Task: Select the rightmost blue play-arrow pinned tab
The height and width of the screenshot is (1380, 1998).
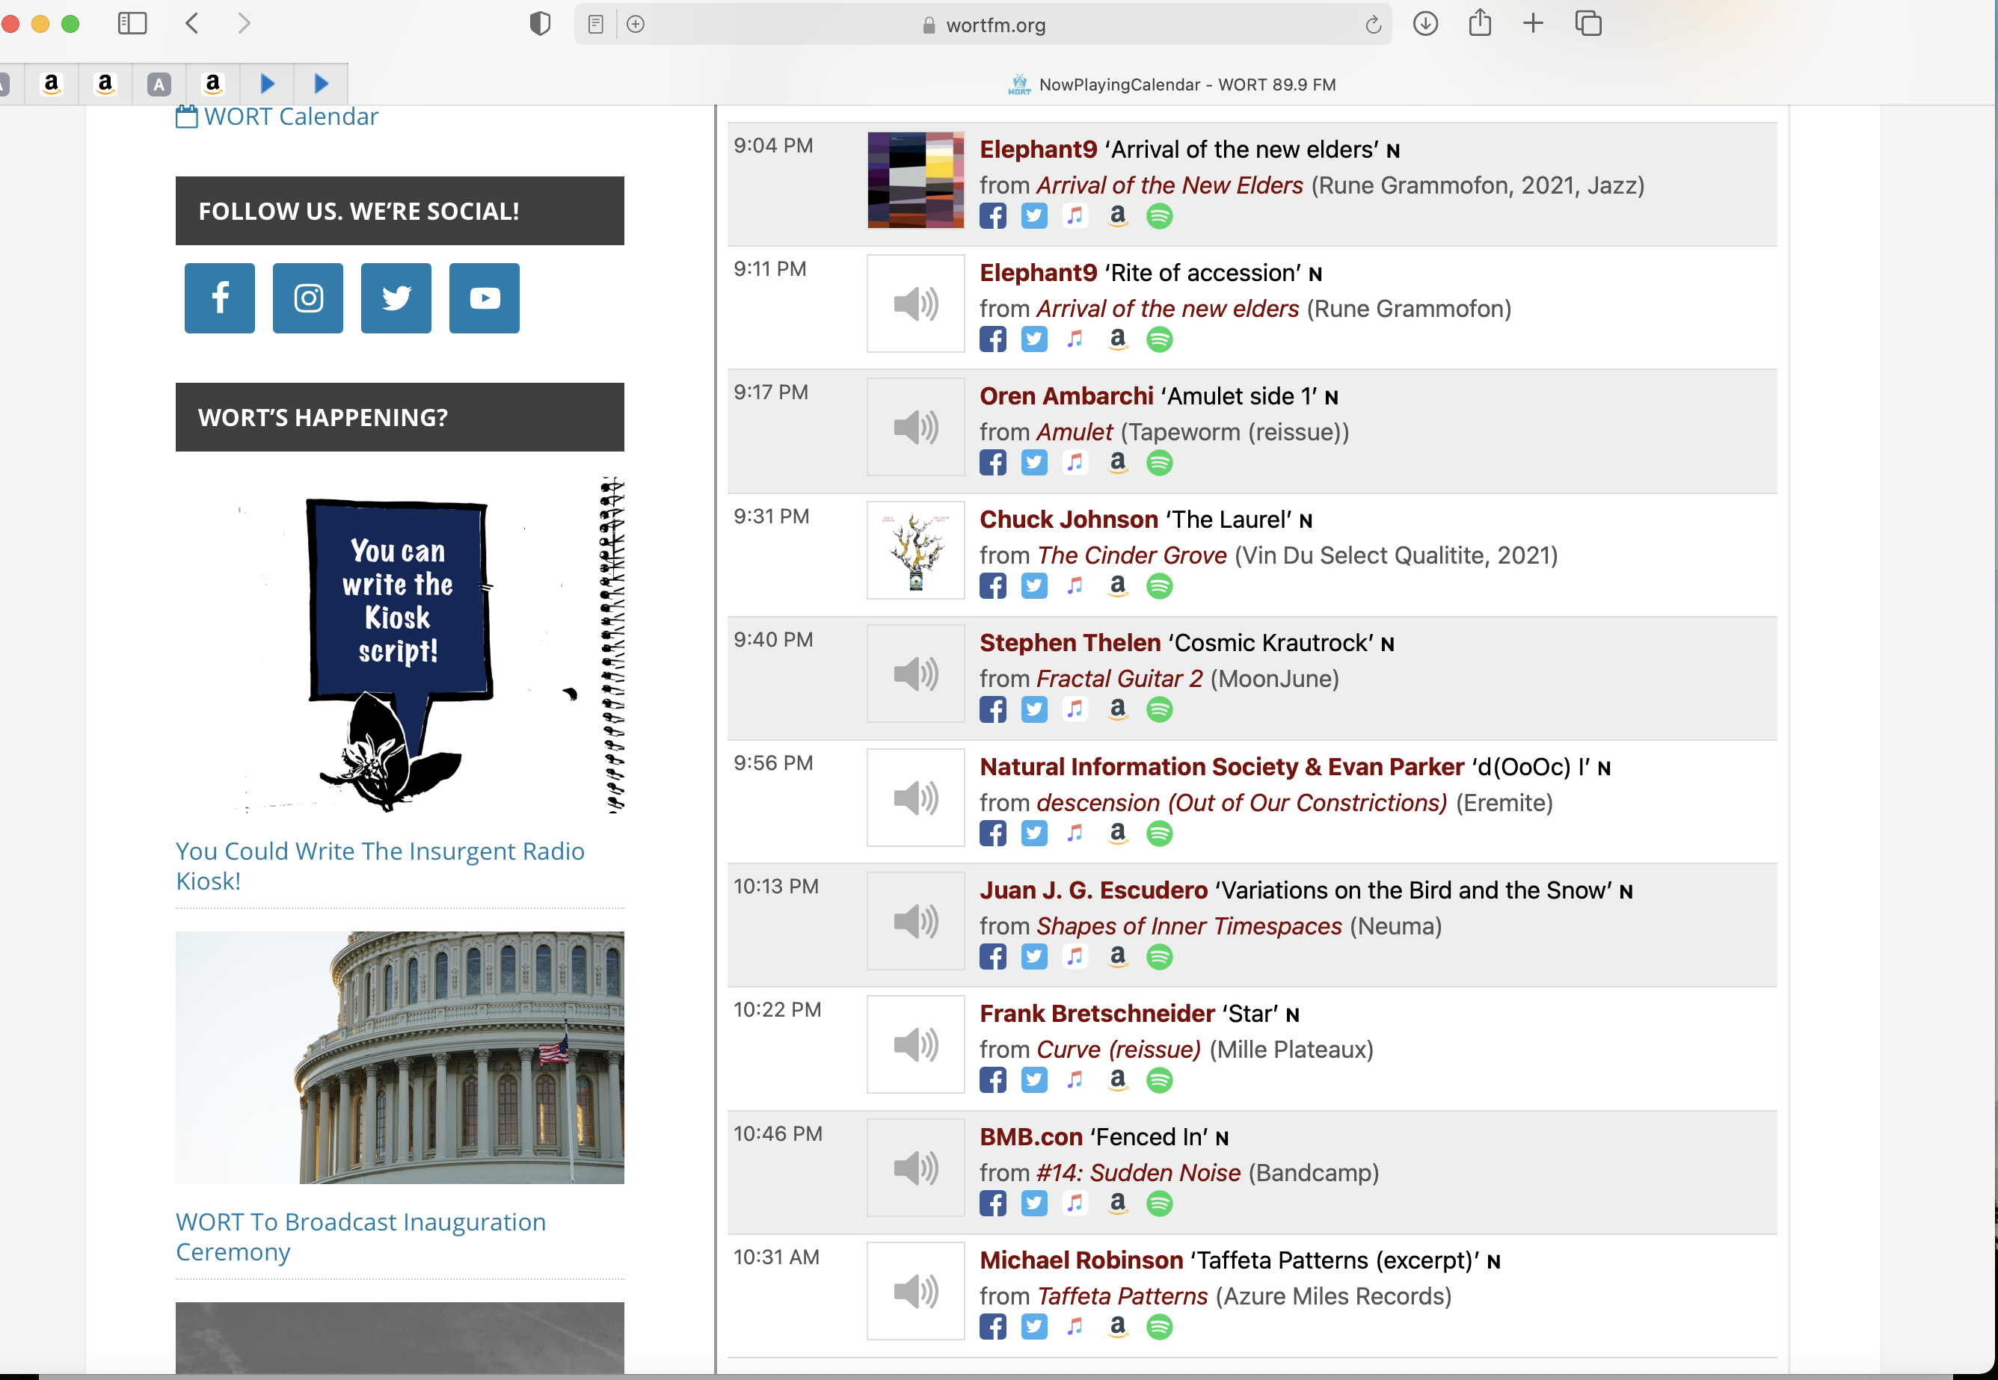Action: click(321, 84)
